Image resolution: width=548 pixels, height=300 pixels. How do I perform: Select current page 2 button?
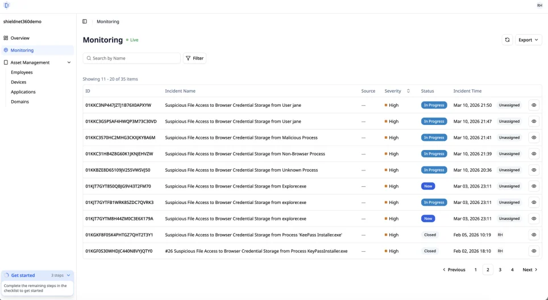[488, 270]
